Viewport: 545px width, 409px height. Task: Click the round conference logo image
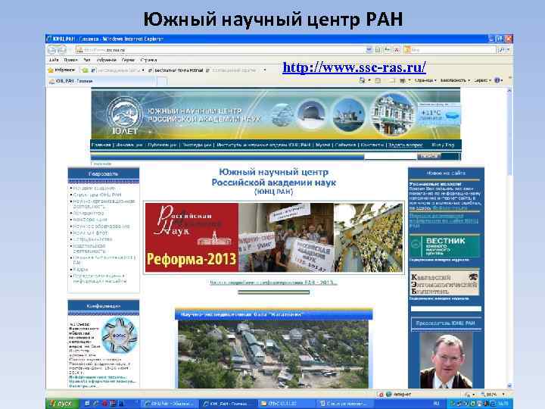coord(120,336)
